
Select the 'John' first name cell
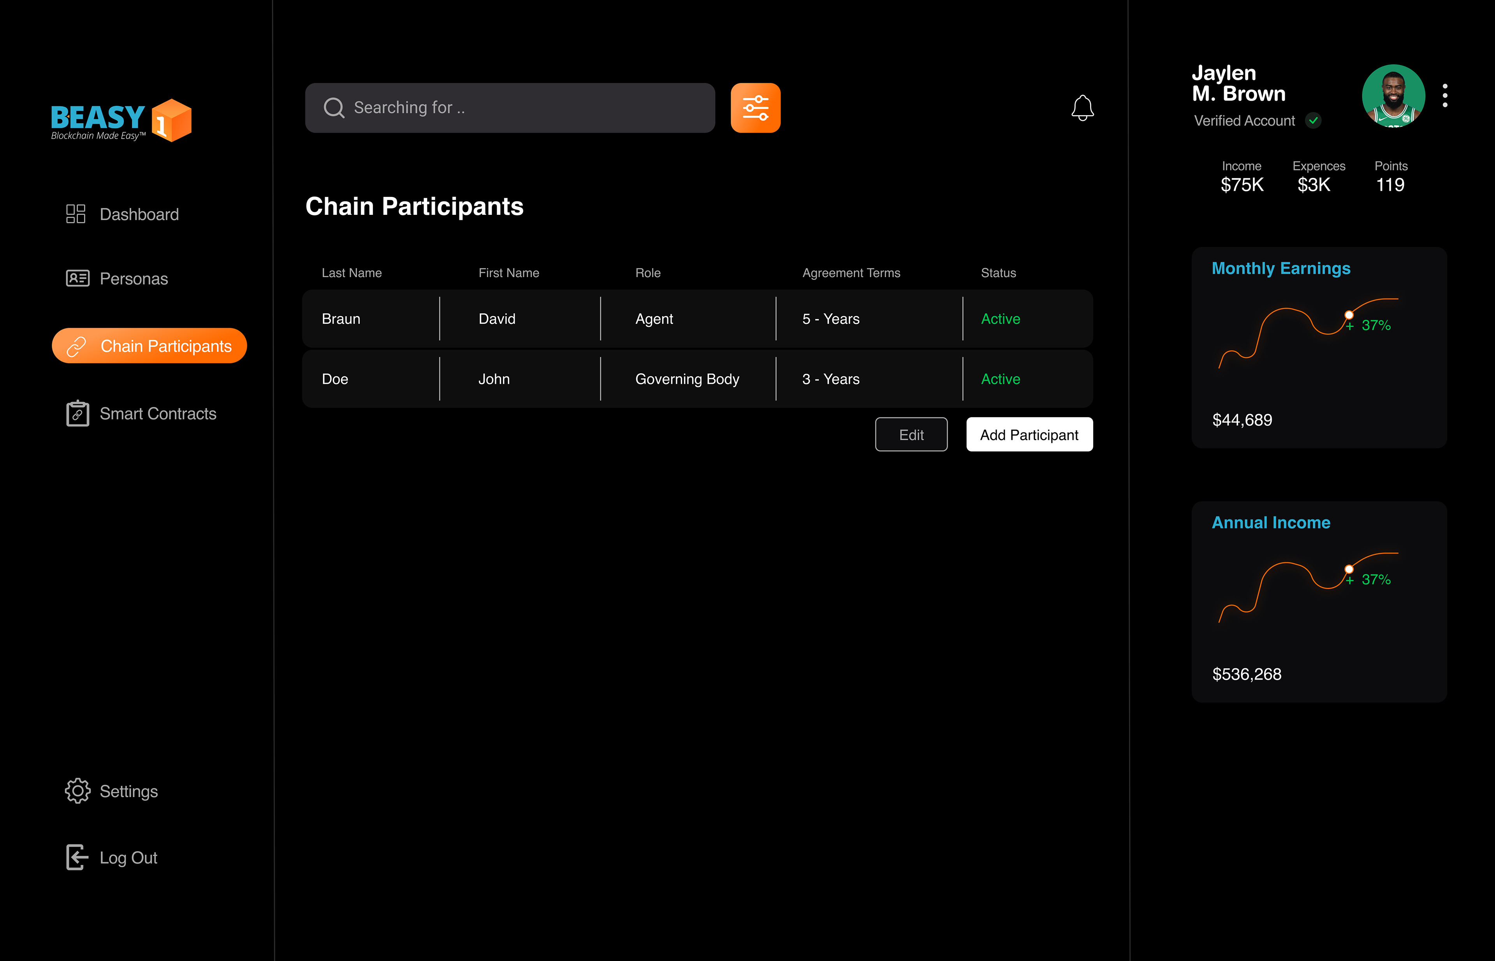(494, 379)
